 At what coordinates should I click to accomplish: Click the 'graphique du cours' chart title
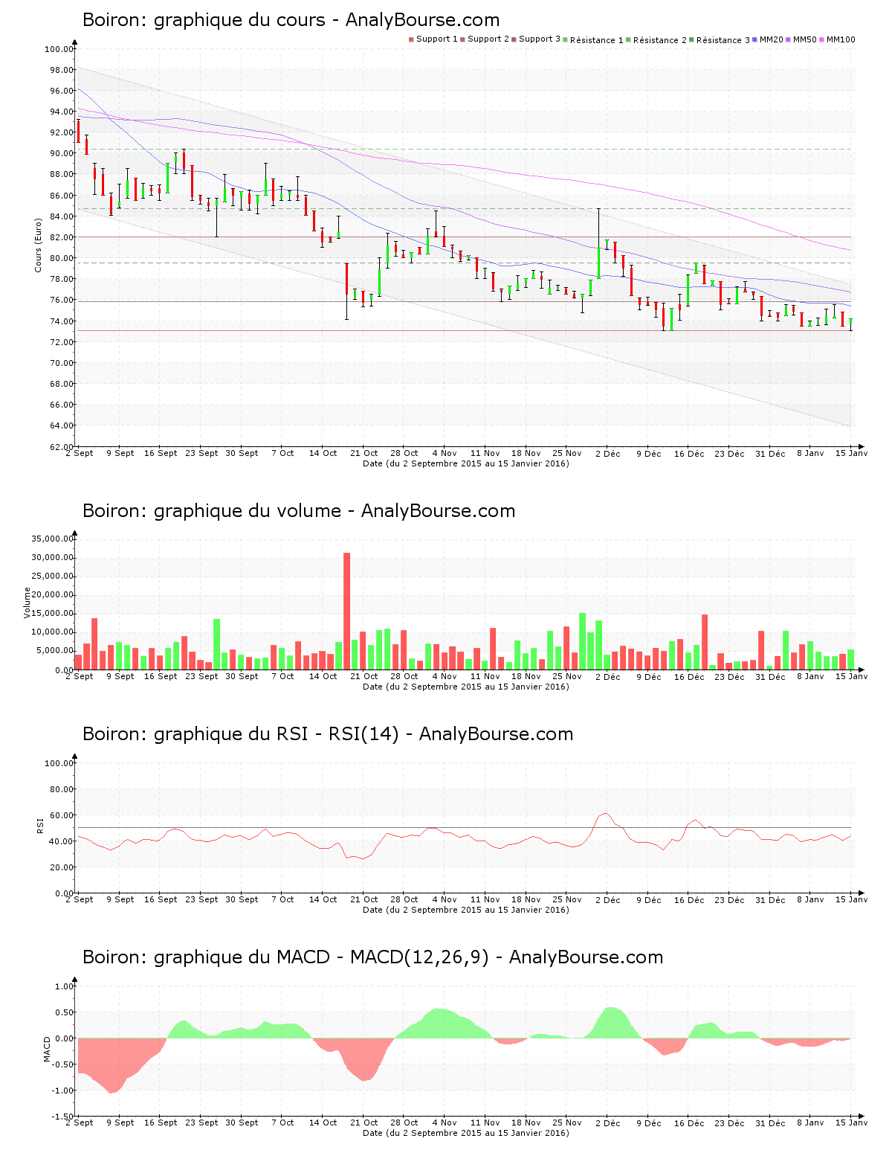[291, 20]
